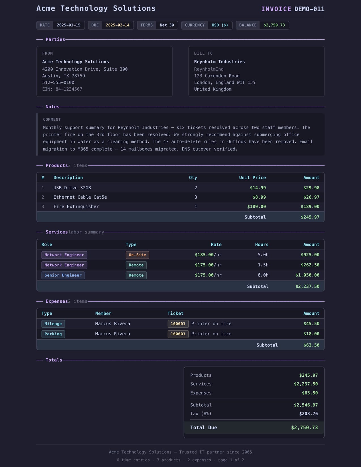Click the Senior Engineer role badge
Screen dimensions: 361x467
pyautogui.click(x=63, y=275)
